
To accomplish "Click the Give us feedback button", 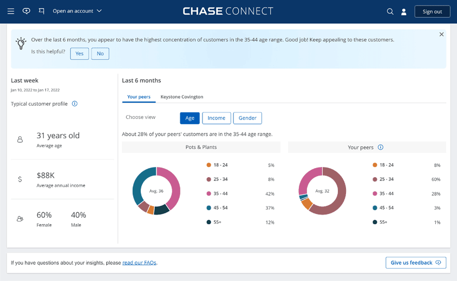I will (416, 263).
